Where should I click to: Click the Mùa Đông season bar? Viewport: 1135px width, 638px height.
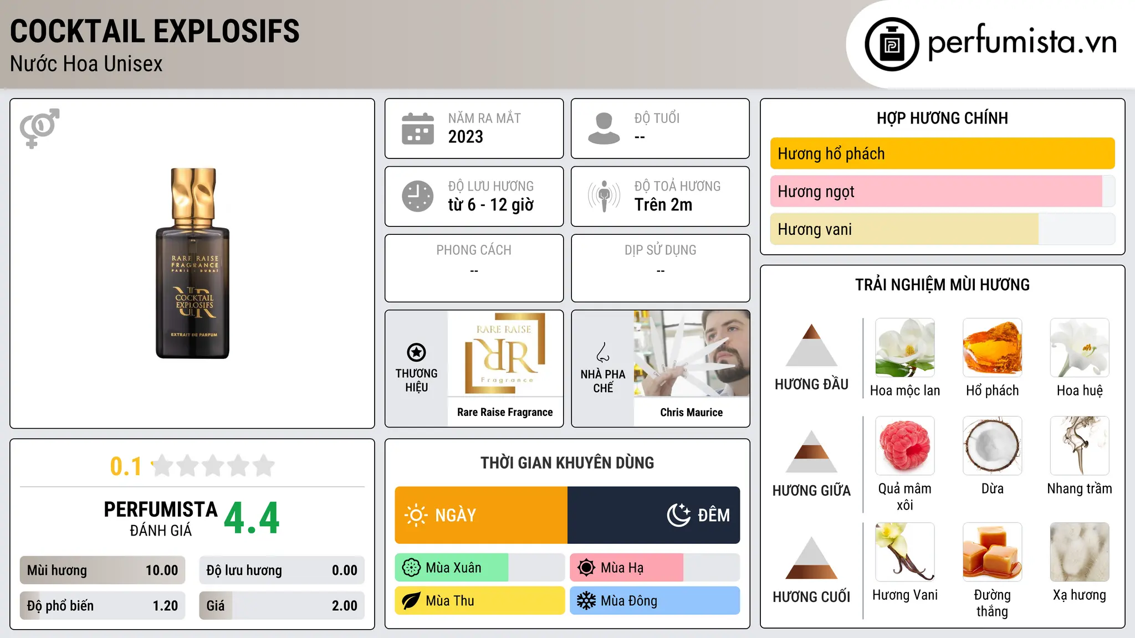click(x=655, y=601)
